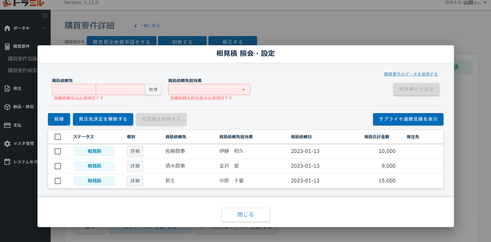Click the 新生 supplier cell
Viewport: 491px width, 242px height.
point(170,181)
